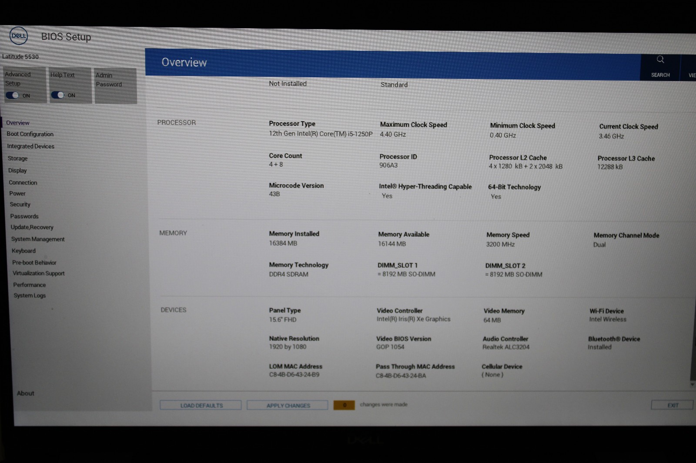Click the DIMM_SLOT 1 label
Image resolution: width=696 pixels, height=463 pixels.
pyautogui.click(x=397, y=265)
